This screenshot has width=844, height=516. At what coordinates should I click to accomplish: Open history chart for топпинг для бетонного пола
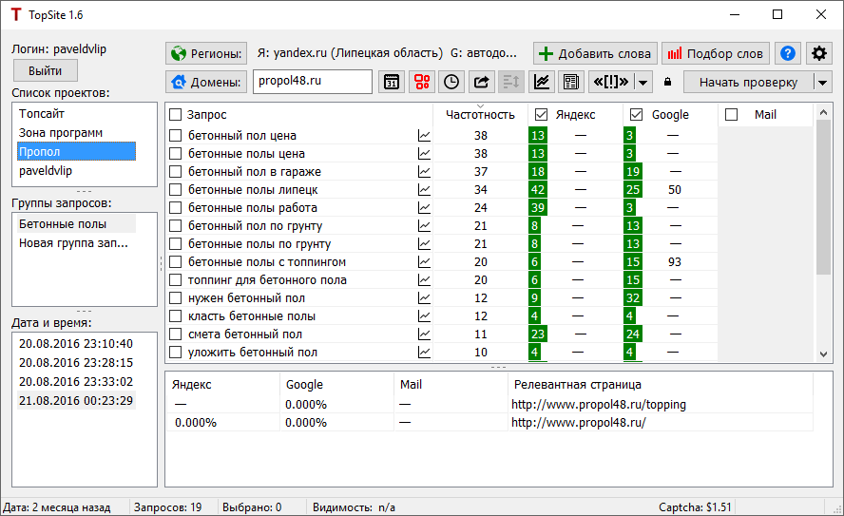coord(424,279)
